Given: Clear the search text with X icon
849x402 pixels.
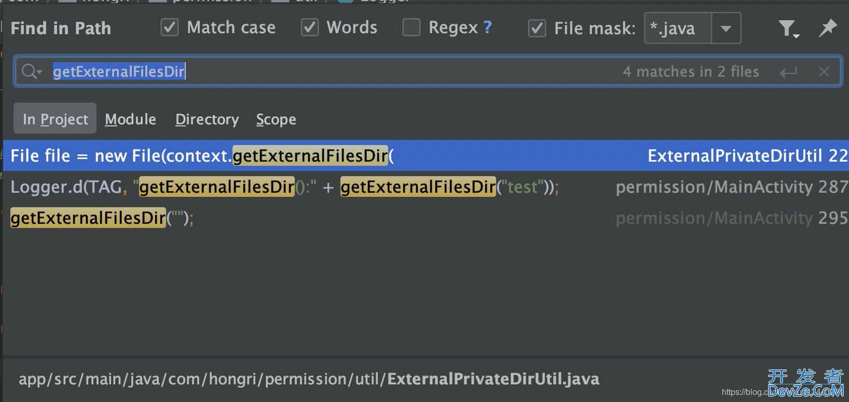Looking at the screenshot, I should pos(824,71).
